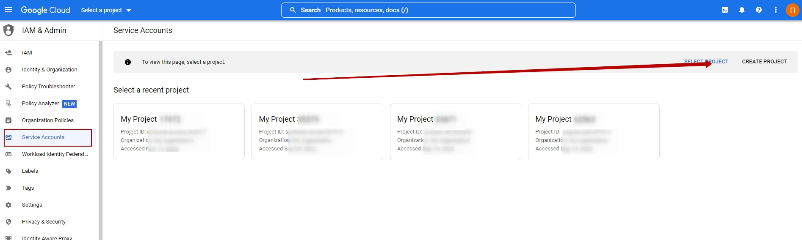This screenshot has height=240, width=802.
Task: Click the Settings gear icon
Action: pyautogui.click(x=8, y=205)
